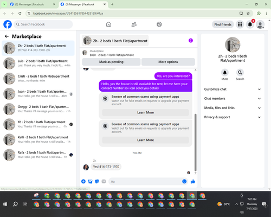Bookmark this page with the star icon
The image size is (271, 217).
click(248, 13)
